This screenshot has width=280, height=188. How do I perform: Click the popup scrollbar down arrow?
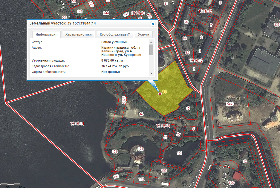click(x=151, y=73)
